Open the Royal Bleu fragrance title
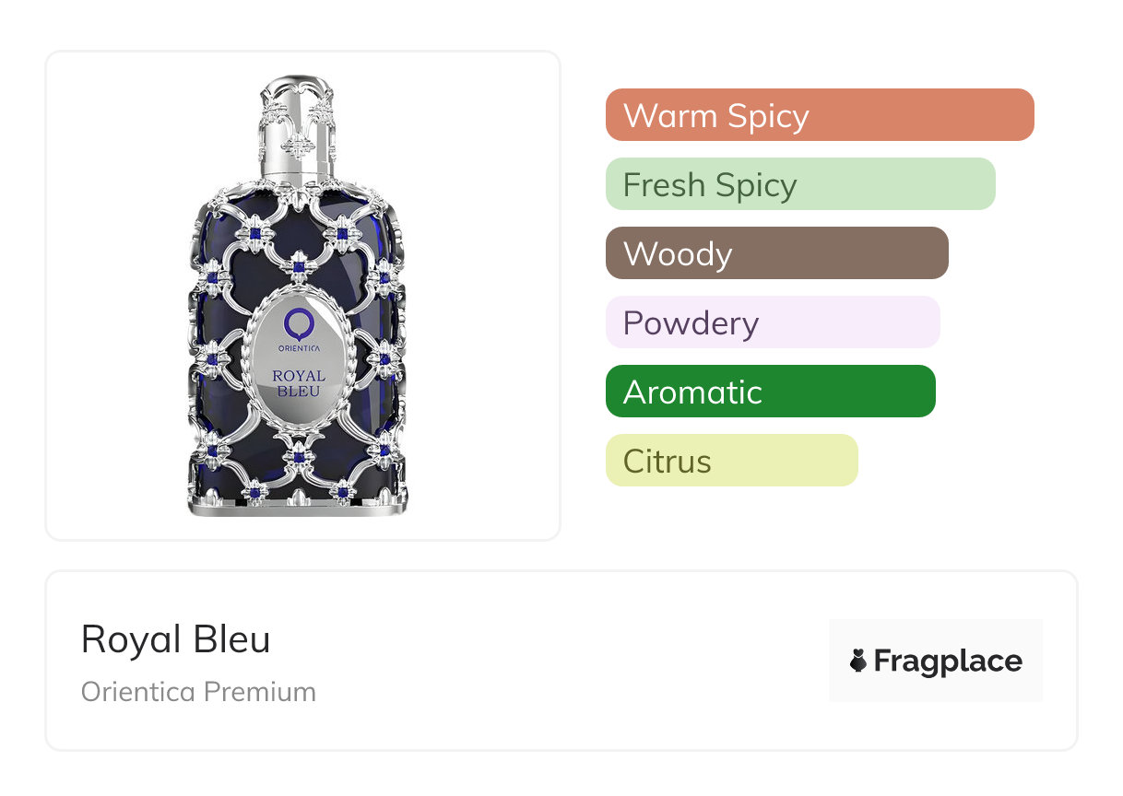This screenshot has height=796, width=1123. (x=176, y=639)
